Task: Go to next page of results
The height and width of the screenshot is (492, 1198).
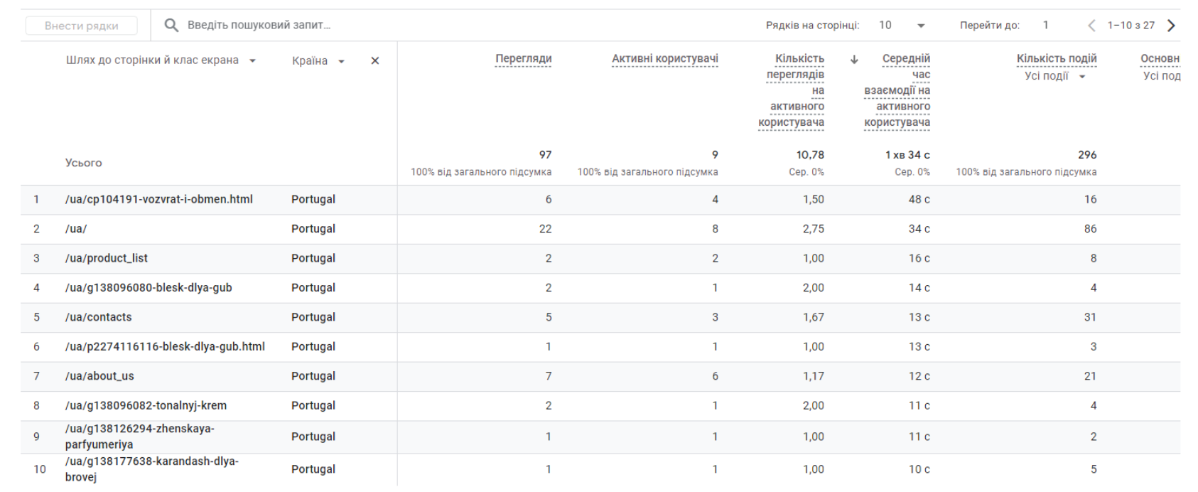Action: (1171, 26)
